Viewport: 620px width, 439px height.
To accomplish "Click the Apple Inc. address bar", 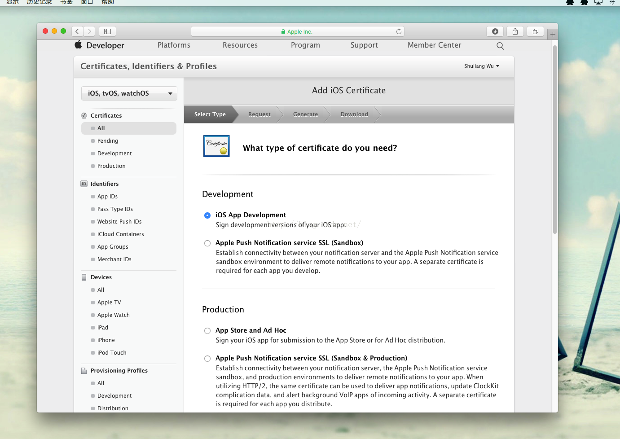I will [x=297, y=31].
